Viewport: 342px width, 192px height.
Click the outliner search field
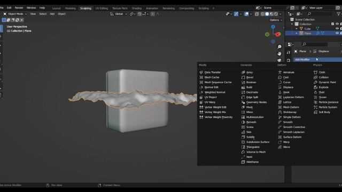[x=320, y=14]
